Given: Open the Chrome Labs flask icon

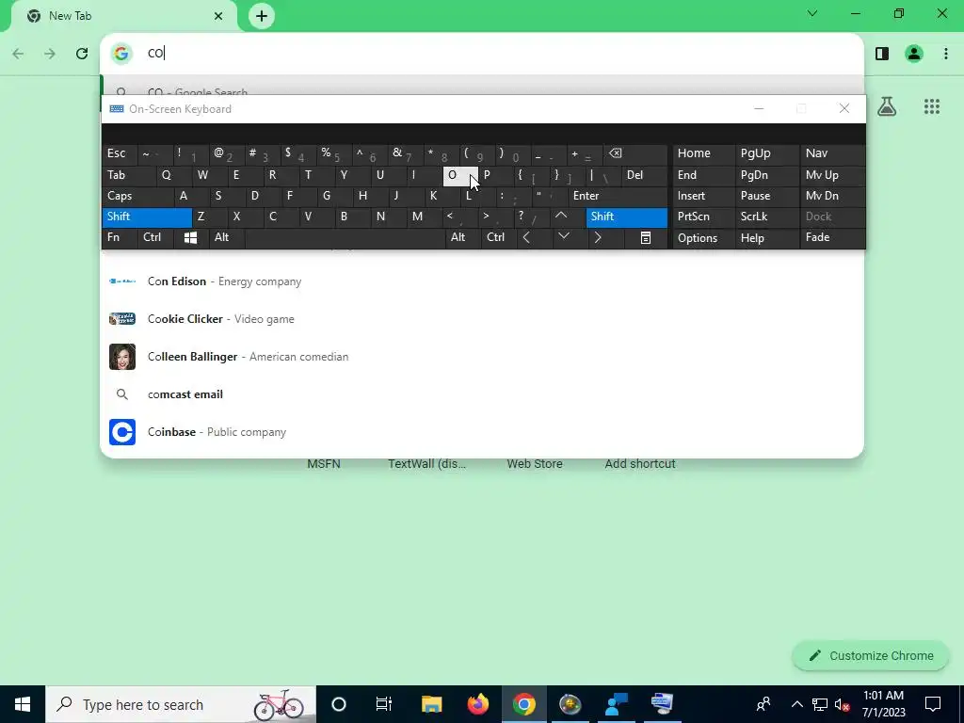Looking at the screenshot, I should click(x=887, y=106).
